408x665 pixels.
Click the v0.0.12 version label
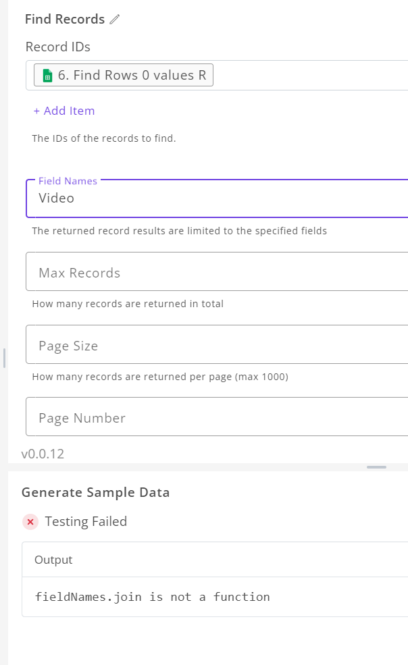click(x=43, y=454)
